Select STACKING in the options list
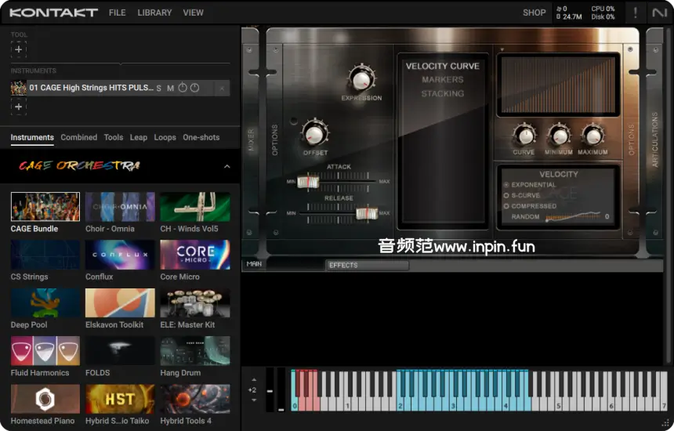Viewport: 674px width, 431px height. 442,94
